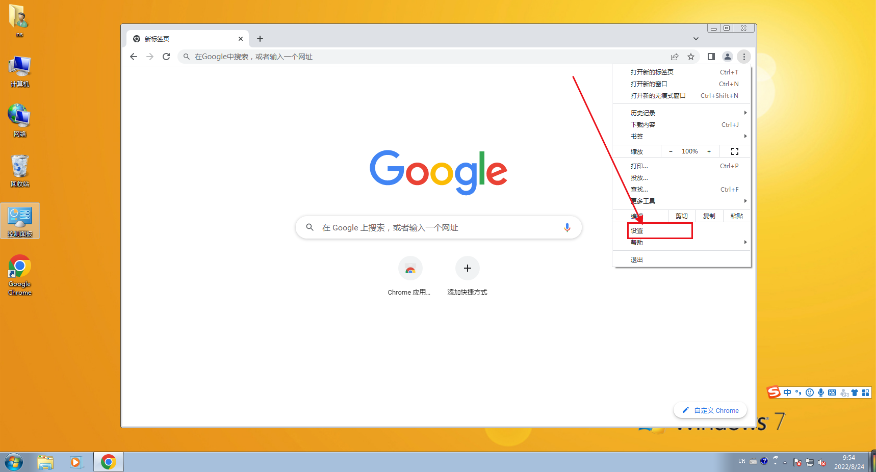This screenshot has height=472, width=876.
Task: Click the three-dot Chrome menu button
Action: tap(744, 57)
